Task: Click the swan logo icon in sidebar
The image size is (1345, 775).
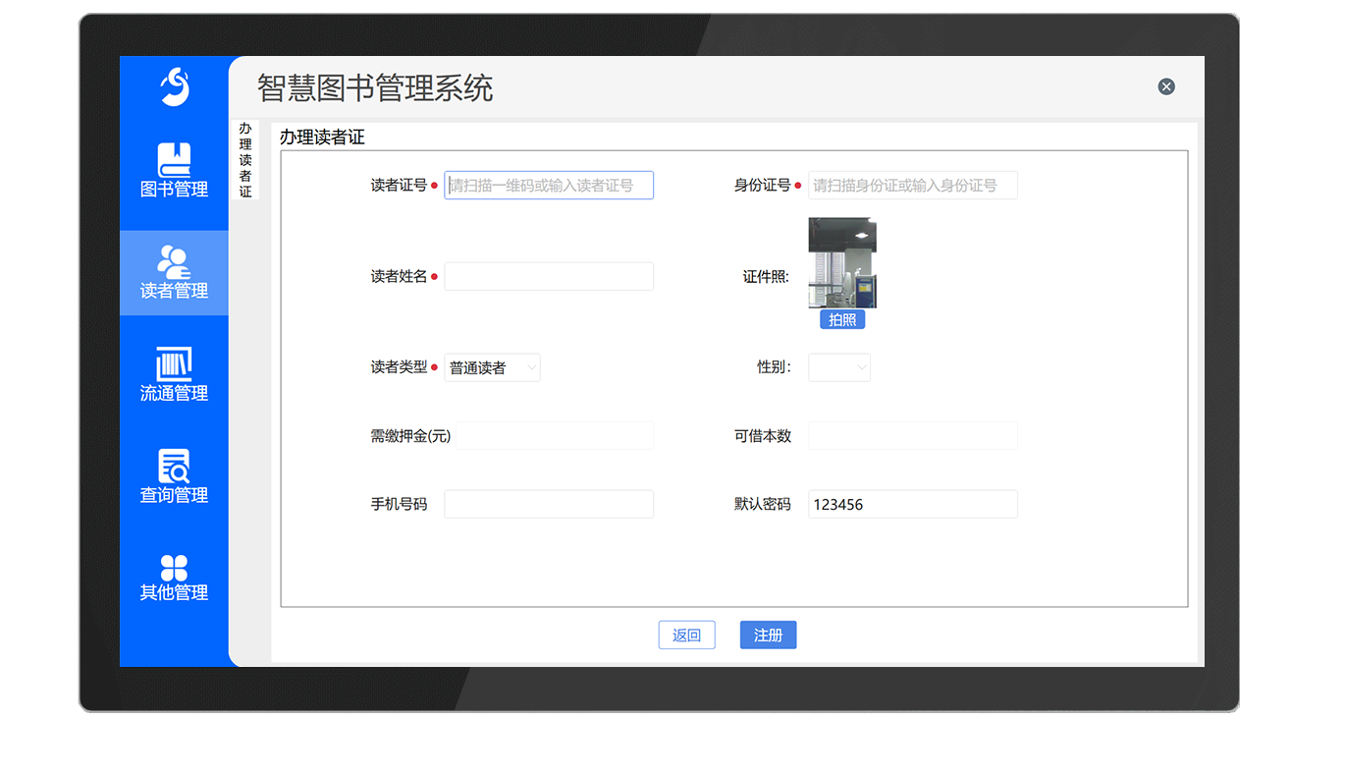Action: point(175,86)
